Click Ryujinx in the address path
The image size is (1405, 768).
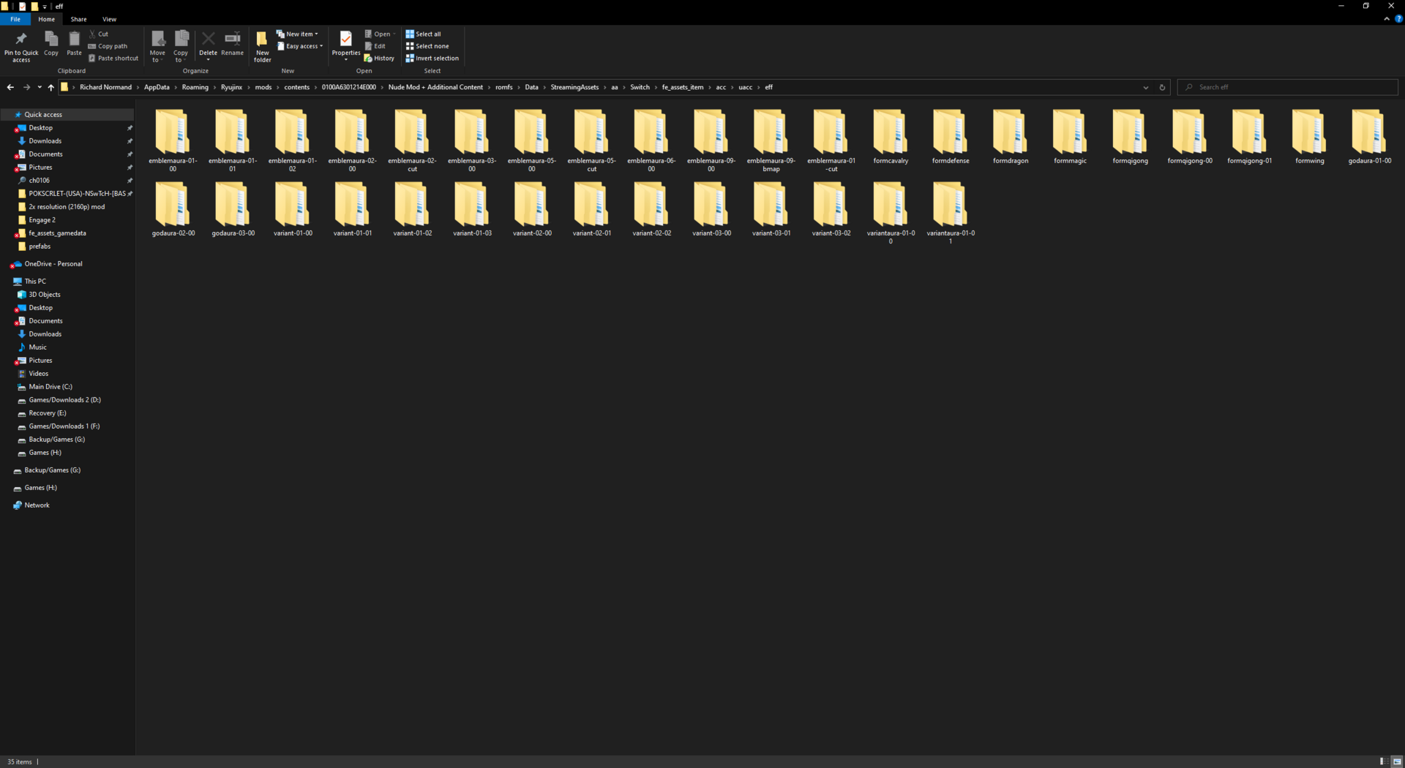[x=231, y=87]
